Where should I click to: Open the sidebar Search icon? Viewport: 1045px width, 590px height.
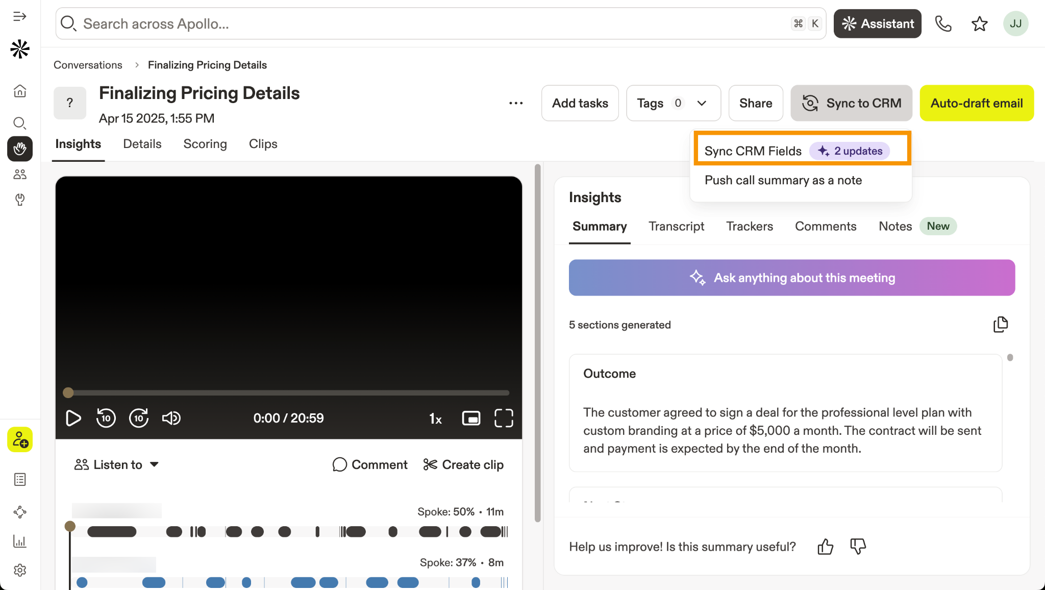(x=20, y=123)
